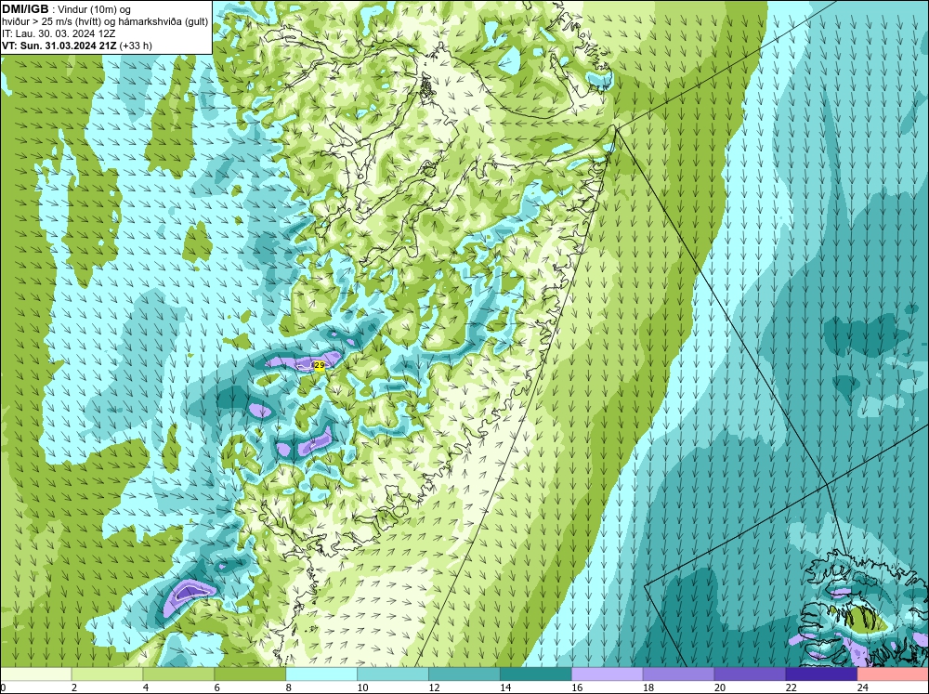The image size is (929, 694).
Task: Click the medium green 4–6 m/s legend swatch
Action: [178, 674]
